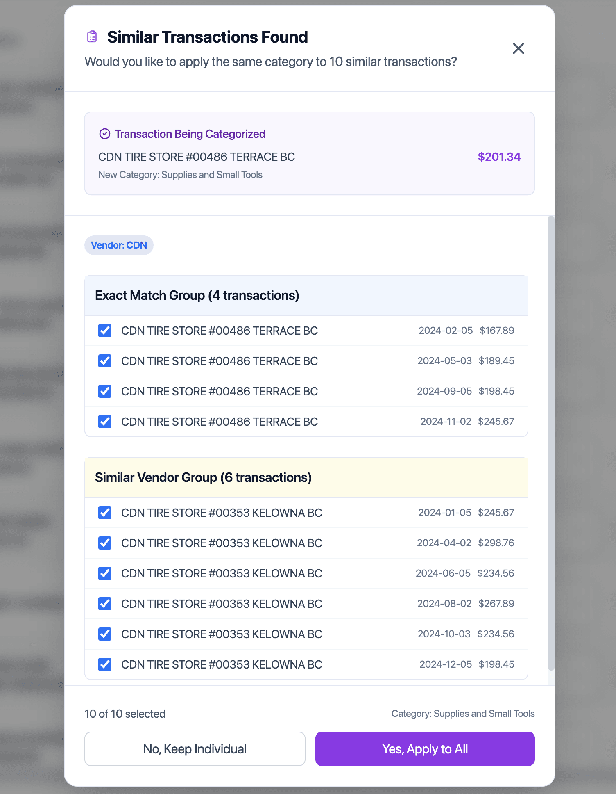Toggle checkbox for Kelowna transaction 2024-04-02

[x=105, y=543]
